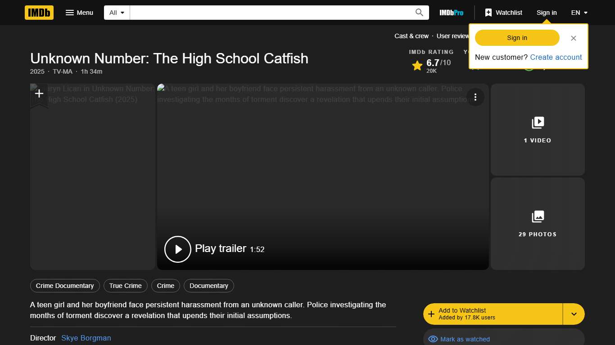This screenshot has width=615, height=345.
Task: Open the trailer options three-dot menu
Action: pos(475,97)
